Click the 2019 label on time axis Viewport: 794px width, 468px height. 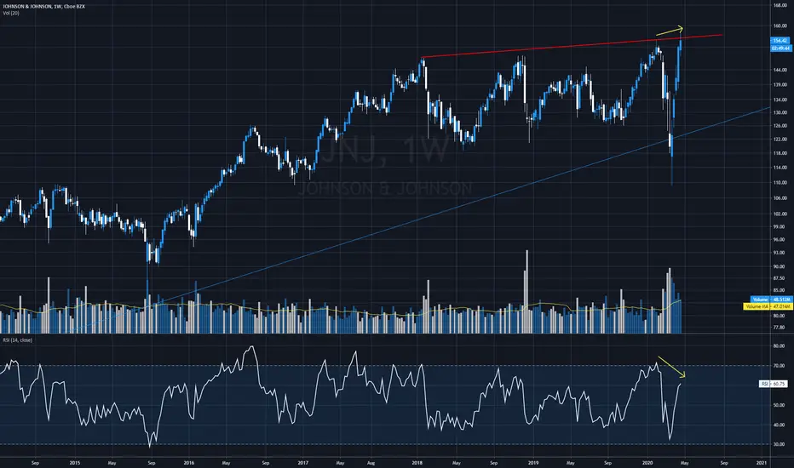click(532, 462)
